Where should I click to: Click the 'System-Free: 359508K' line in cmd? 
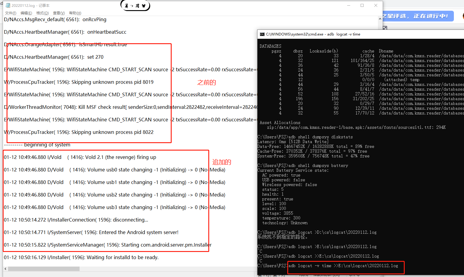(313, 156)
